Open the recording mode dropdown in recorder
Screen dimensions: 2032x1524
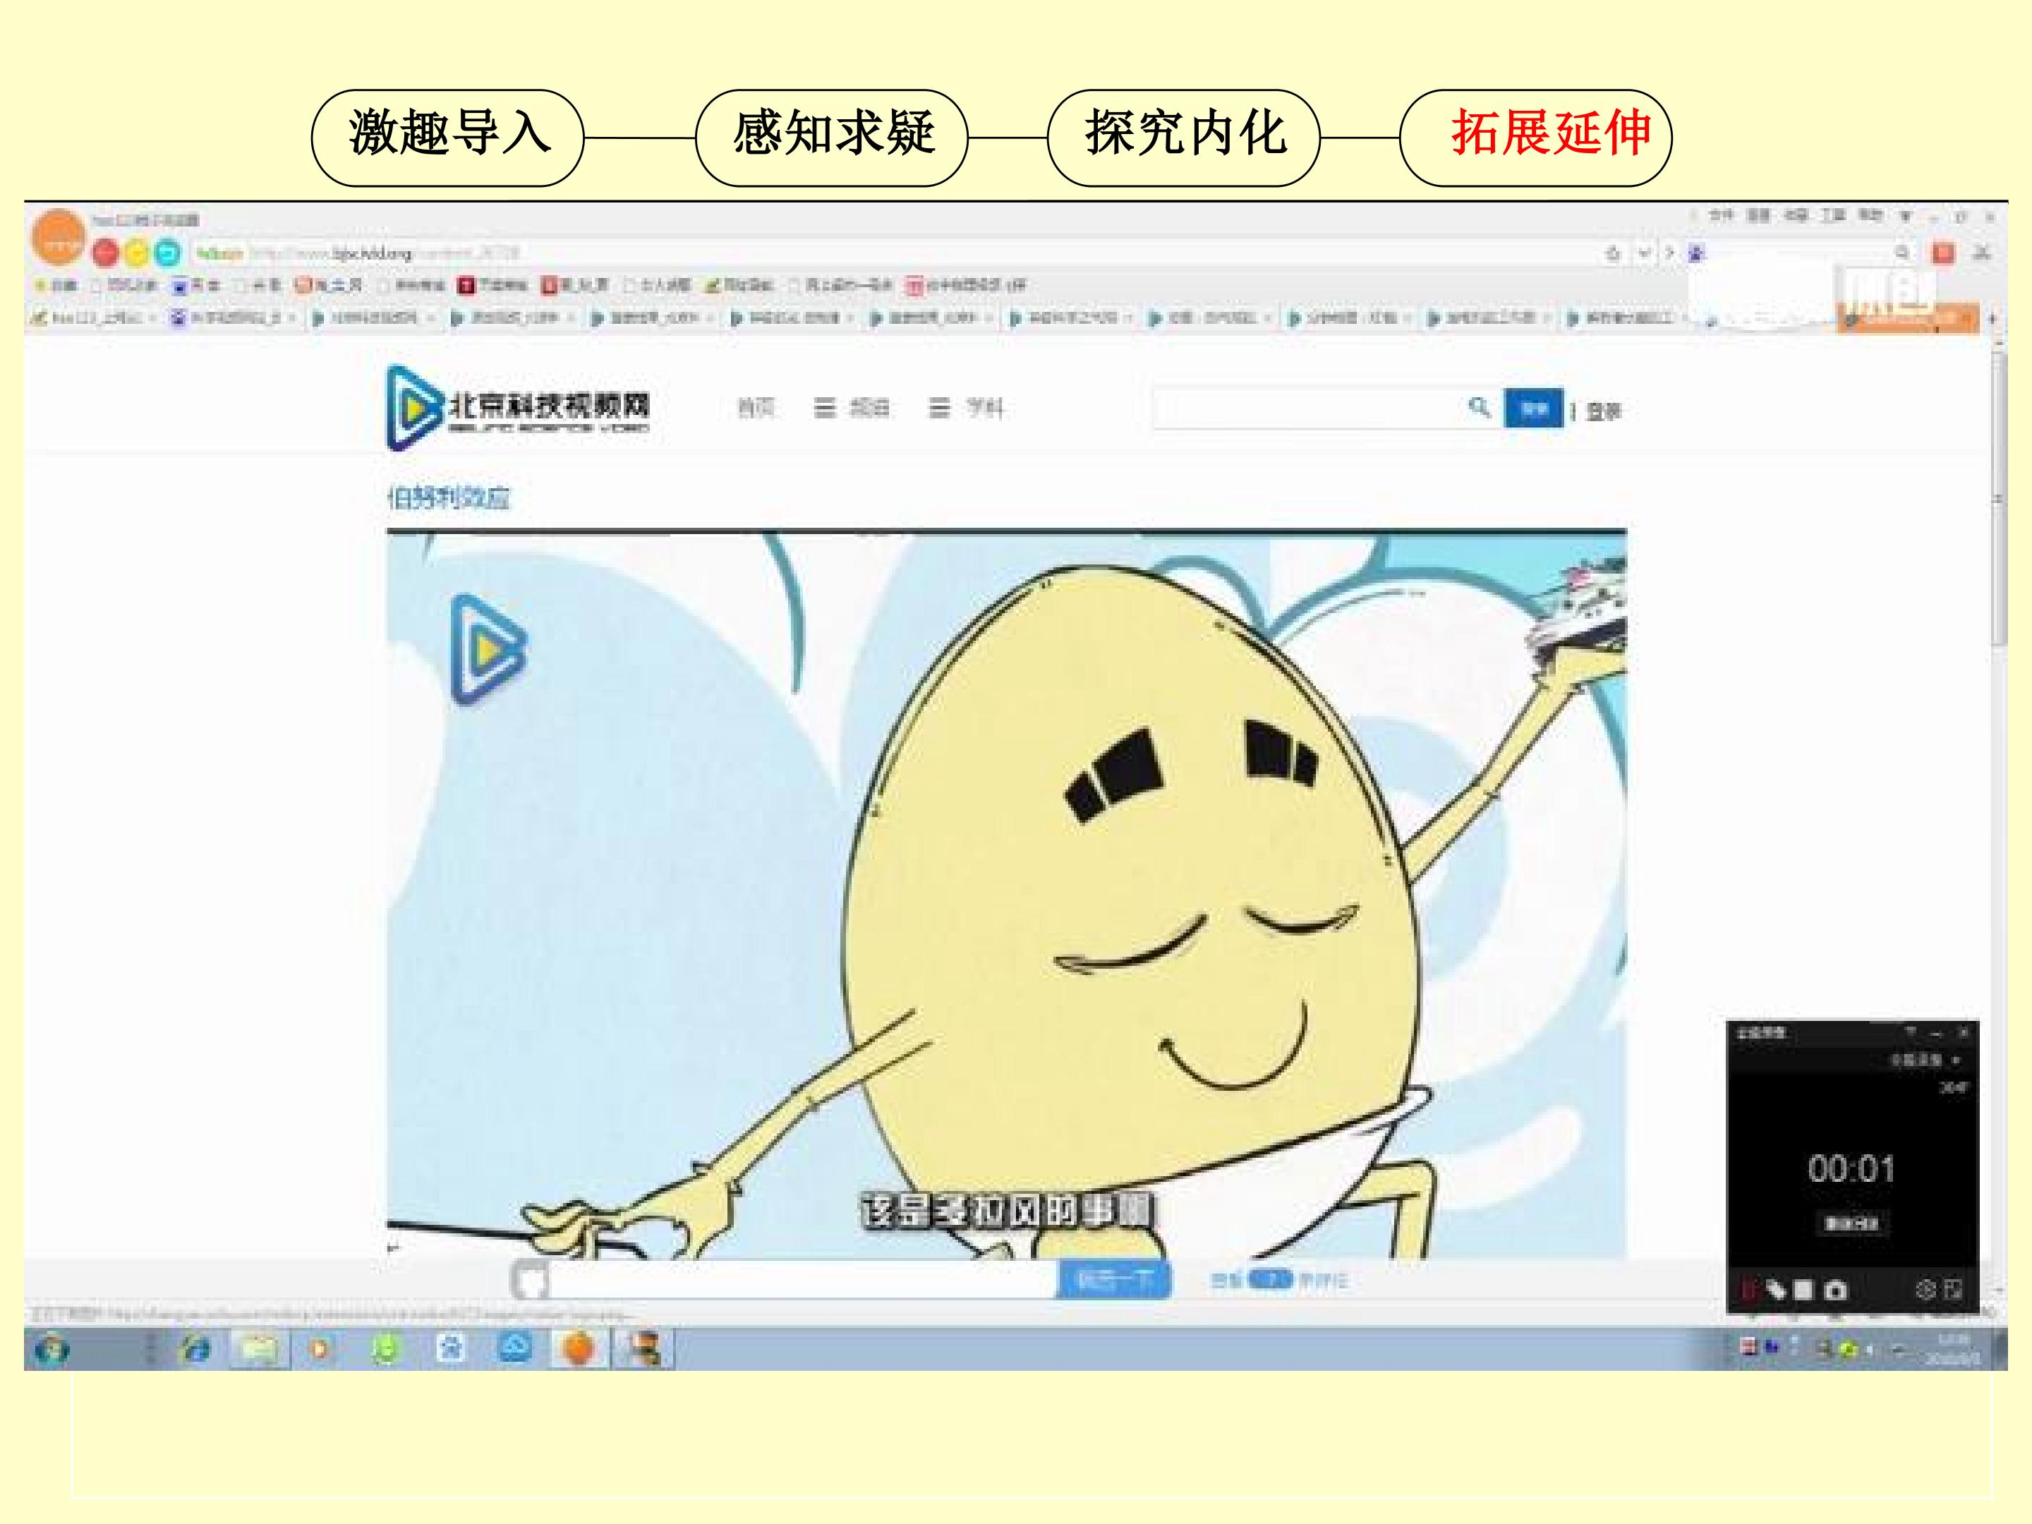click(x=1925, y=1059)
